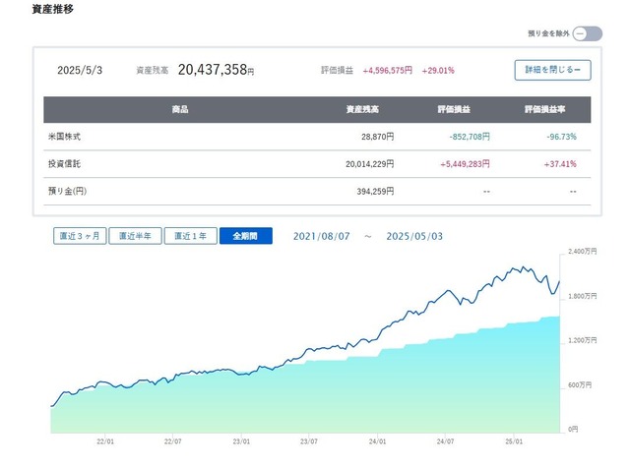Click the 商品 column header

click(180, 109)
